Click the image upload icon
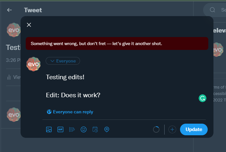The height and width of the screenshot is (152, 226). click(x=49, y=129)
